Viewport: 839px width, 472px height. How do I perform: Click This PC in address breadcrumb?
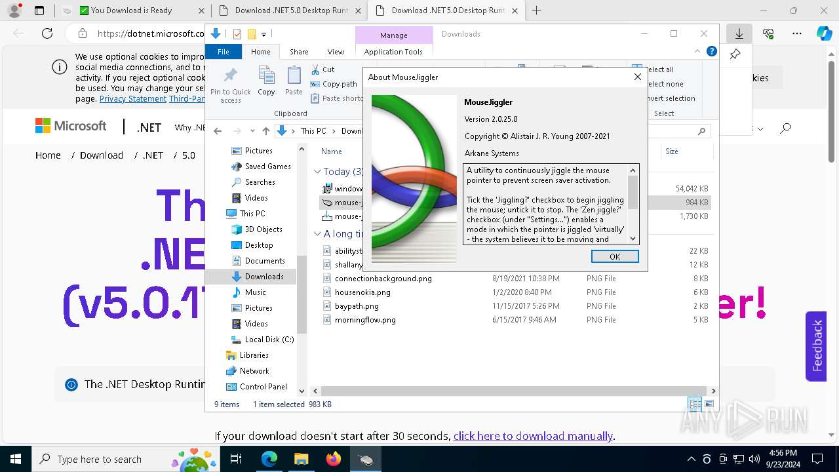click(313, 131)
